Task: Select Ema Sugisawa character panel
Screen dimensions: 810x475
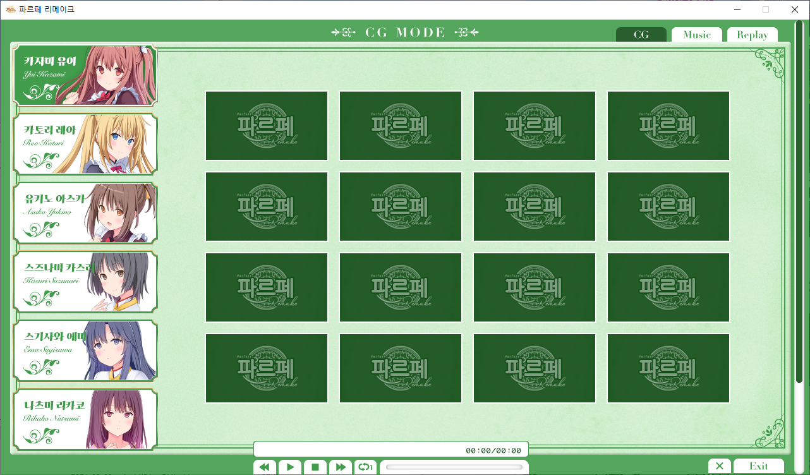Action: tap(85, 351)
